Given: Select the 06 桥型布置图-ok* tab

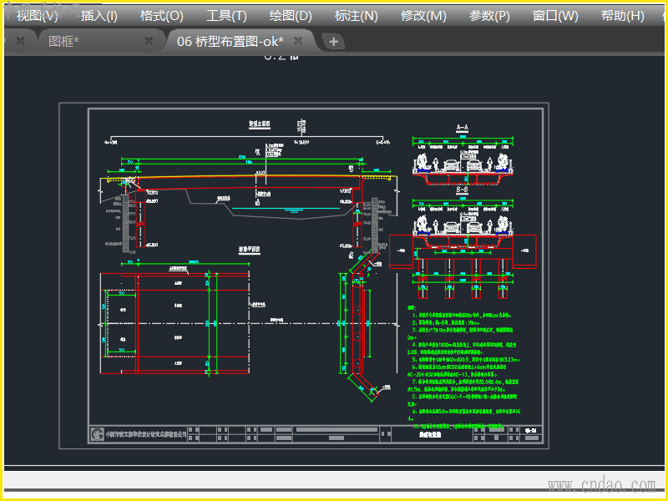Looking at the screenshot, I should [x=230, y=41].
